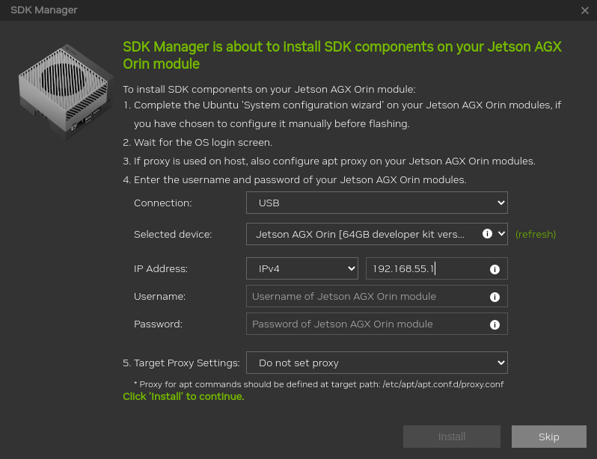The height and width of the screenshot is (459, 597).
Task: Focus the Username input field
Action: click(367, 296)
